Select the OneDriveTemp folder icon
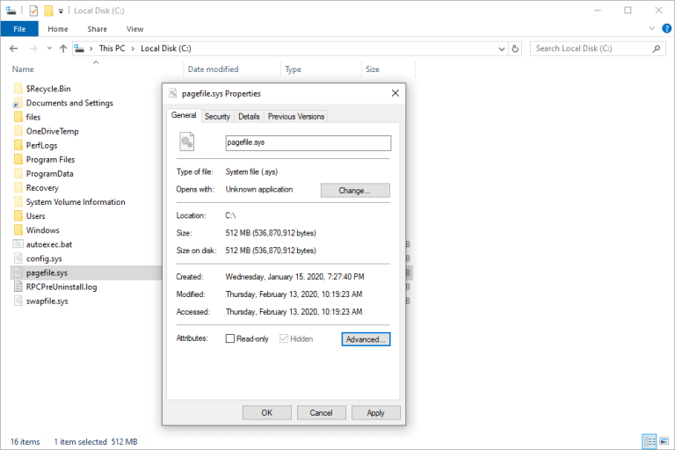This screenshot has height=450, width=675. [18, 131]
